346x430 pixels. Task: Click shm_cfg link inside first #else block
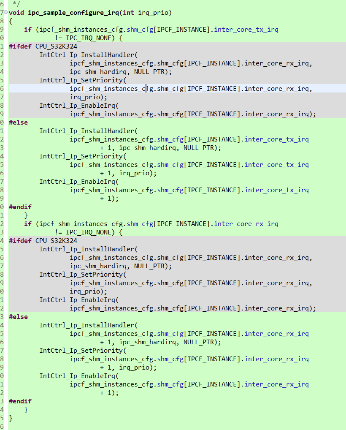coord(170,139)
